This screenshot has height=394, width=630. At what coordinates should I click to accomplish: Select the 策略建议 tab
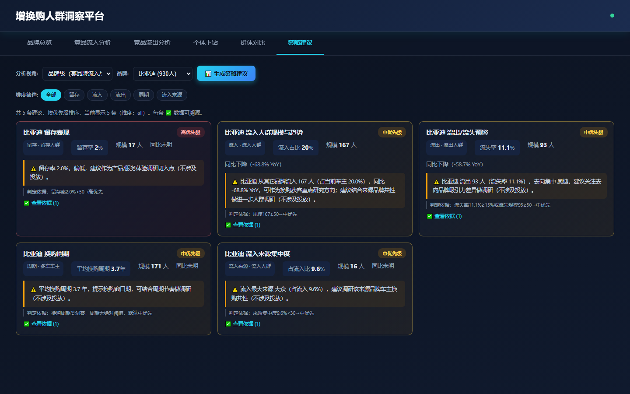tap(300, 43)
